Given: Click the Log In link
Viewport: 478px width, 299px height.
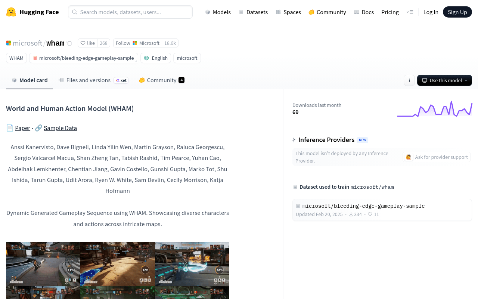Looking at the screenshot, I should pyautogui.click(x=431, y=12).
